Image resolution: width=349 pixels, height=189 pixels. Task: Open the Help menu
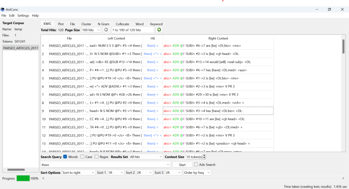coord(35,16)
